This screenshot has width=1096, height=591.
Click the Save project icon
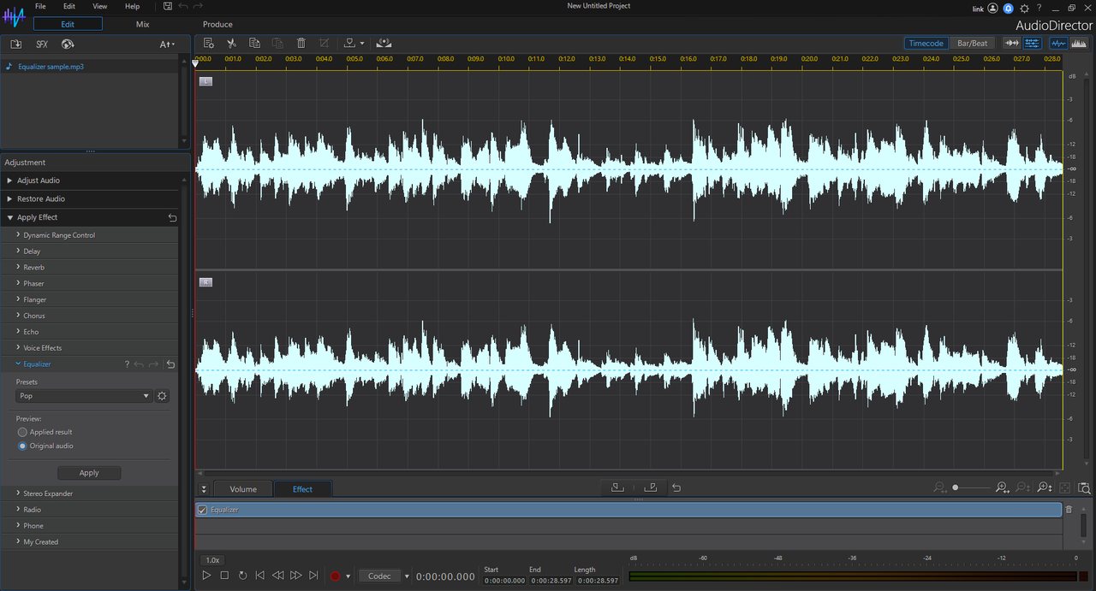168,6
